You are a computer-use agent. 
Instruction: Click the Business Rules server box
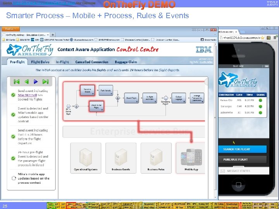point(156,158)
